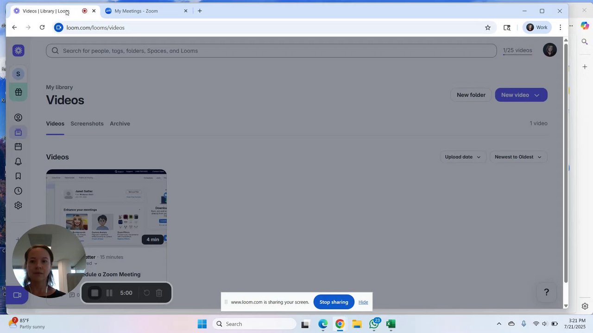This screenshot has width=593, height=333.
Task: Close the My Meetings Zoom tab
Action: click(186, 11)
